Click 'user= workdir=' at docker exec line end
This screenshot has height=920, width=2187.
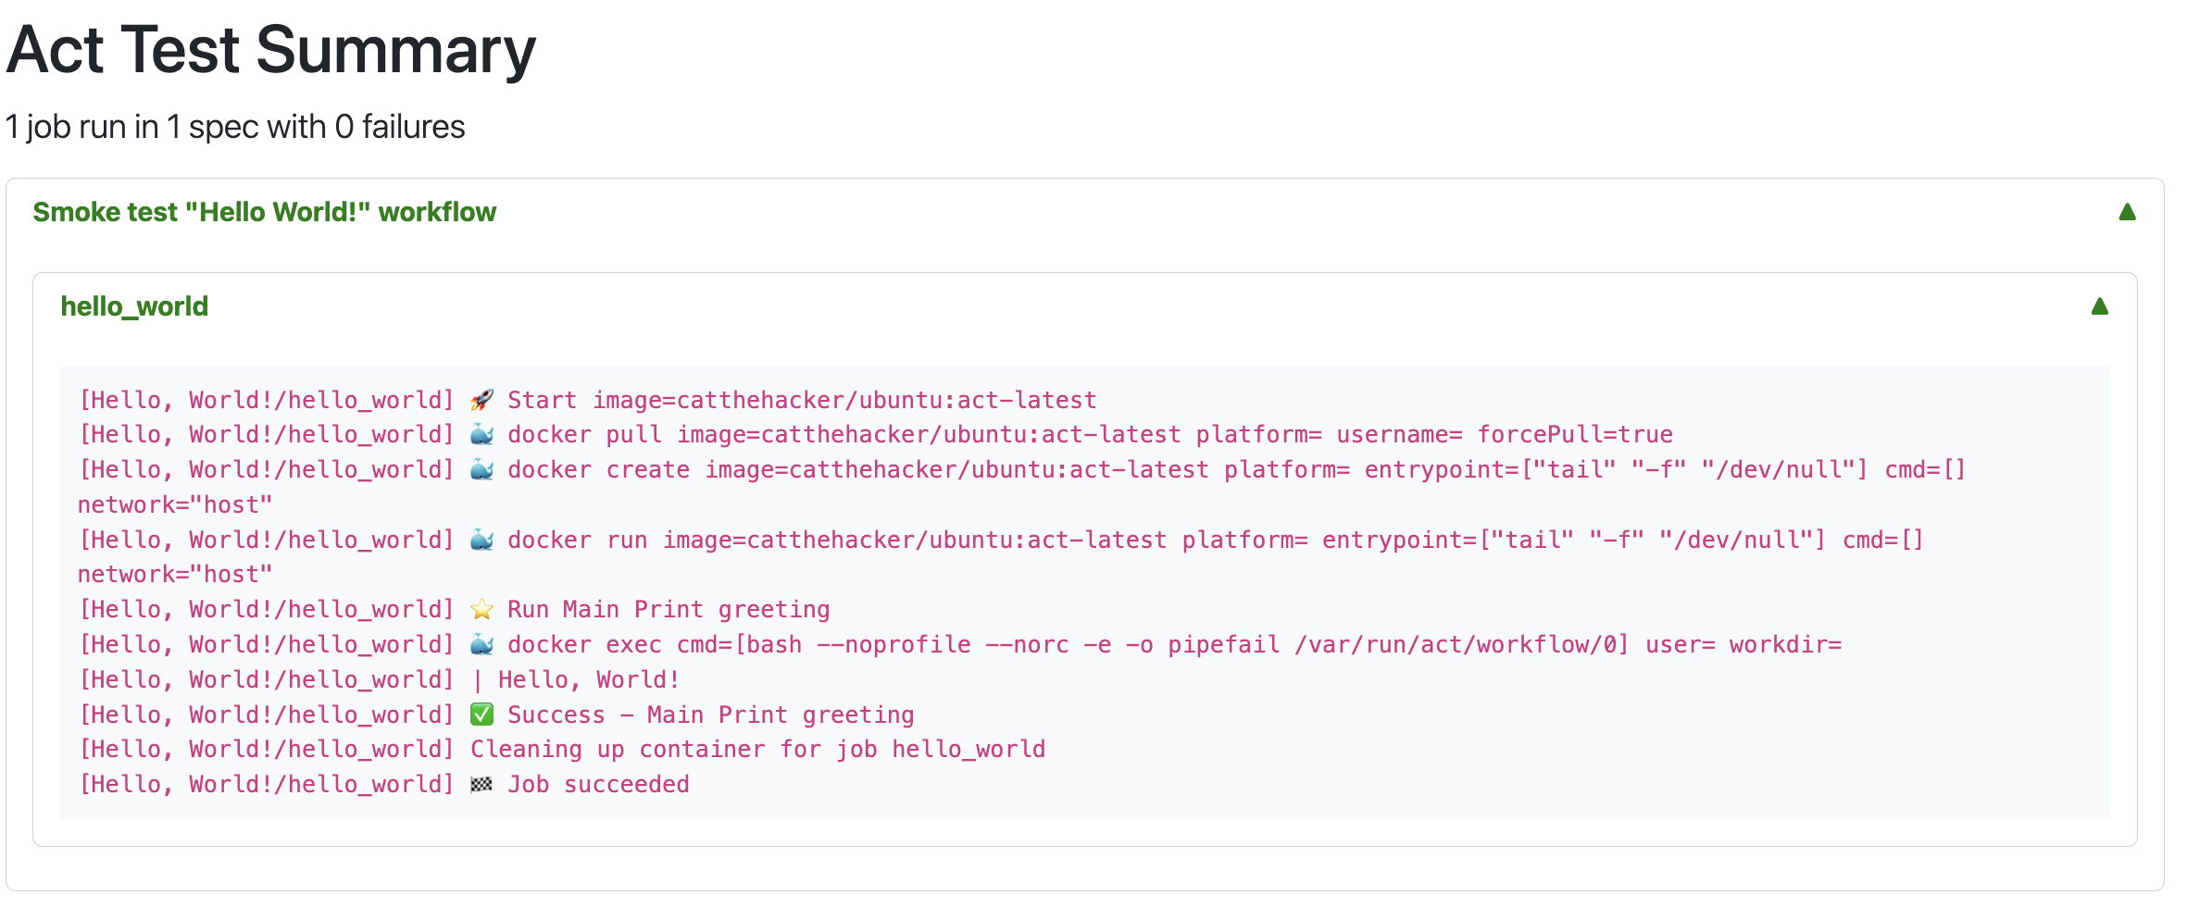(1743, 645)
